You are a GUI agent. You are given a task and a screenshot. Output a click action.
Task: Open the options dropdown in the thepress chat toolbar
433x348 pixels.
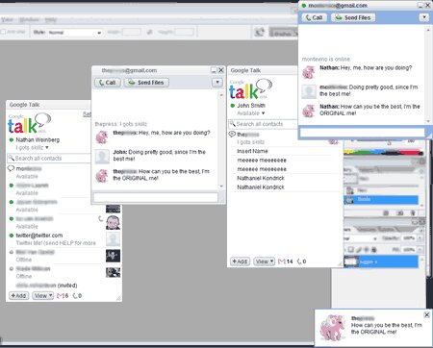(217, 83)
